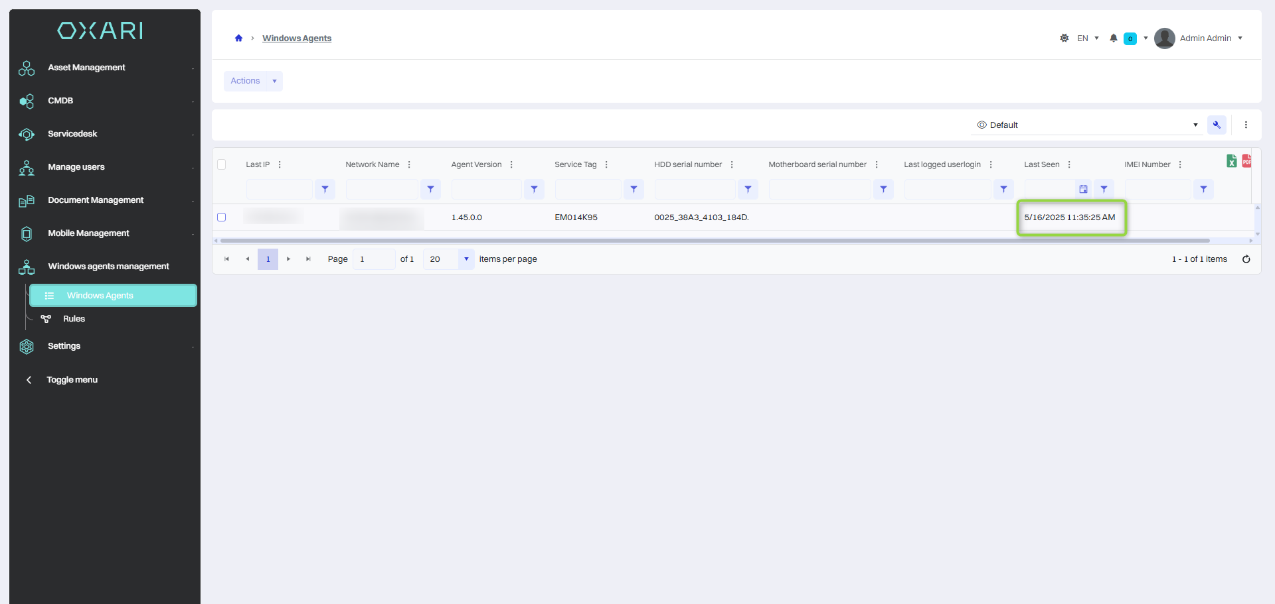Image resolution: width=1275 pixels, height=604 pixels.
Task: Collapse sidebar with Toggle menu
Action: [72, 380]
